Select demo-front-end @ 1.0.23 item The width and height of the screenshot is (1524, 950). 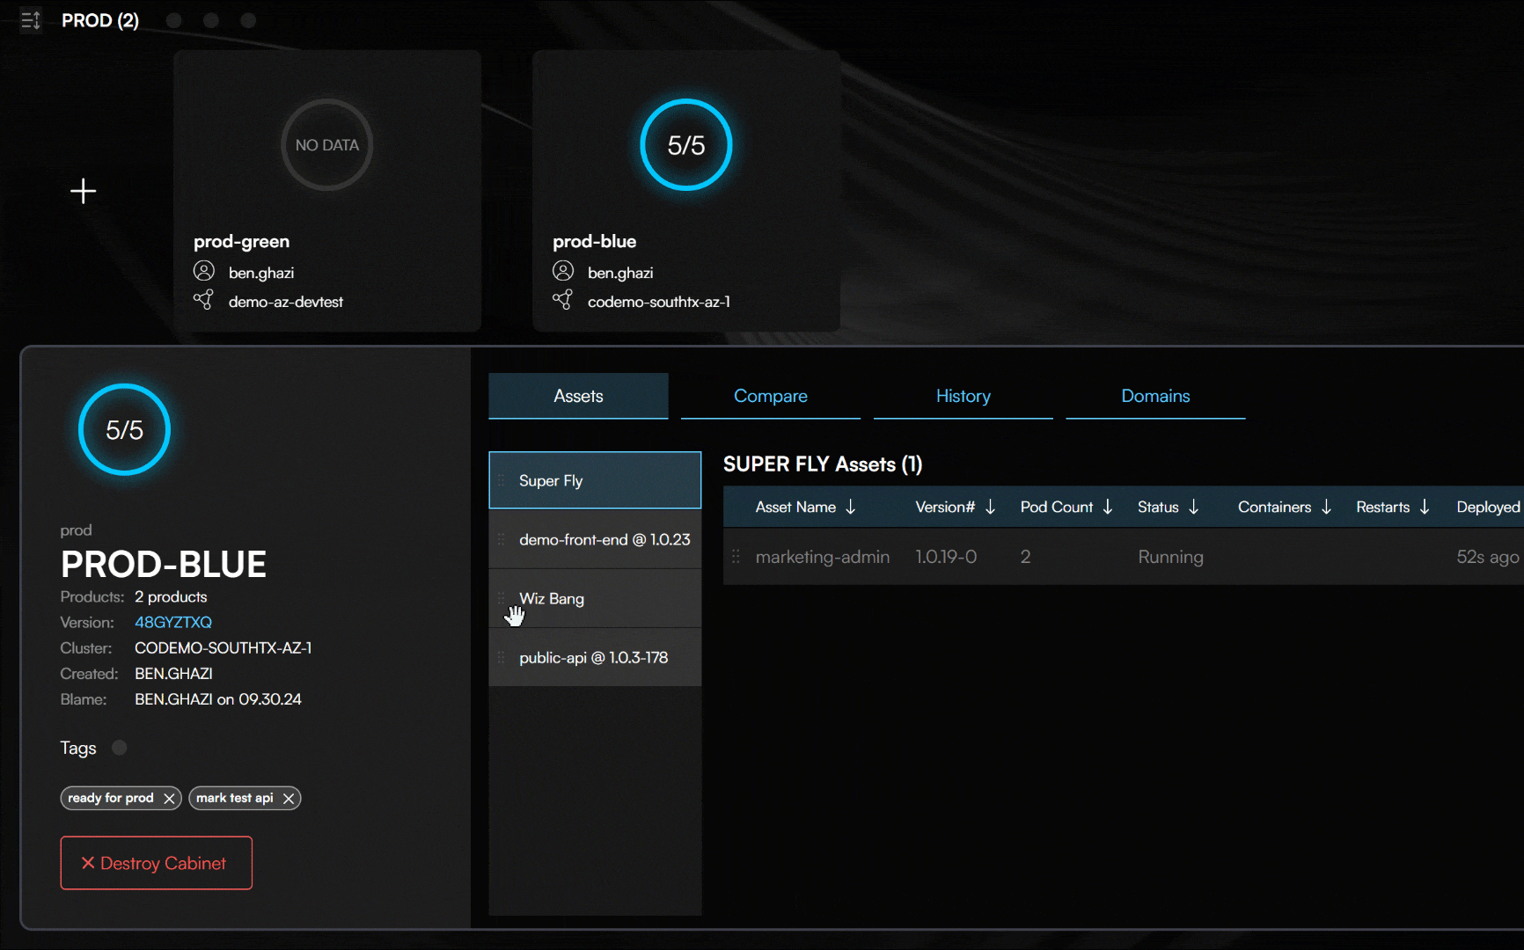(595, 539)
